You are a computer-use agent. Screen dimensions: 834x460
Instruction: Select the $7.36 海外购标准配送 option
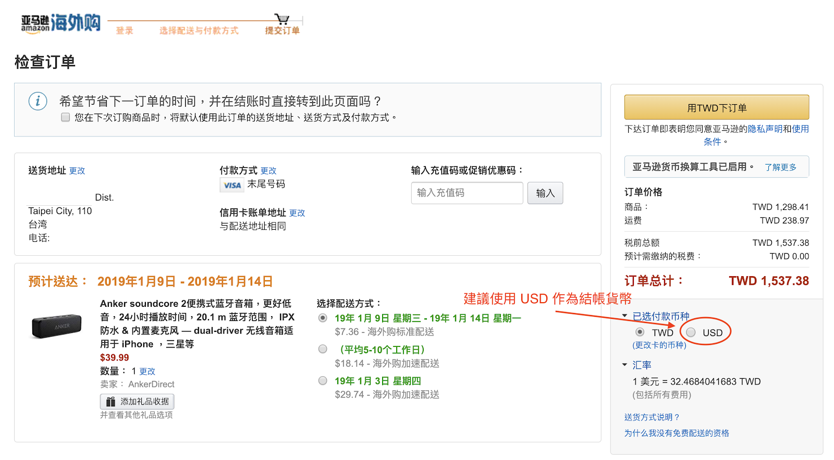coord(323,318)
